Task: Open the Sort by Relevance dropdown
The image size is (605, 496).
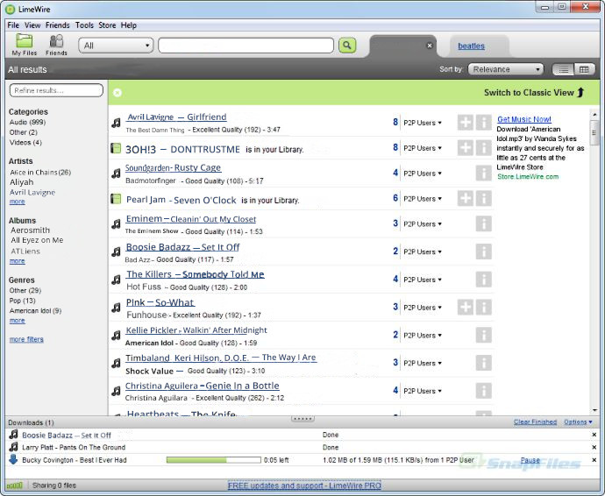Action: point(506,69)
